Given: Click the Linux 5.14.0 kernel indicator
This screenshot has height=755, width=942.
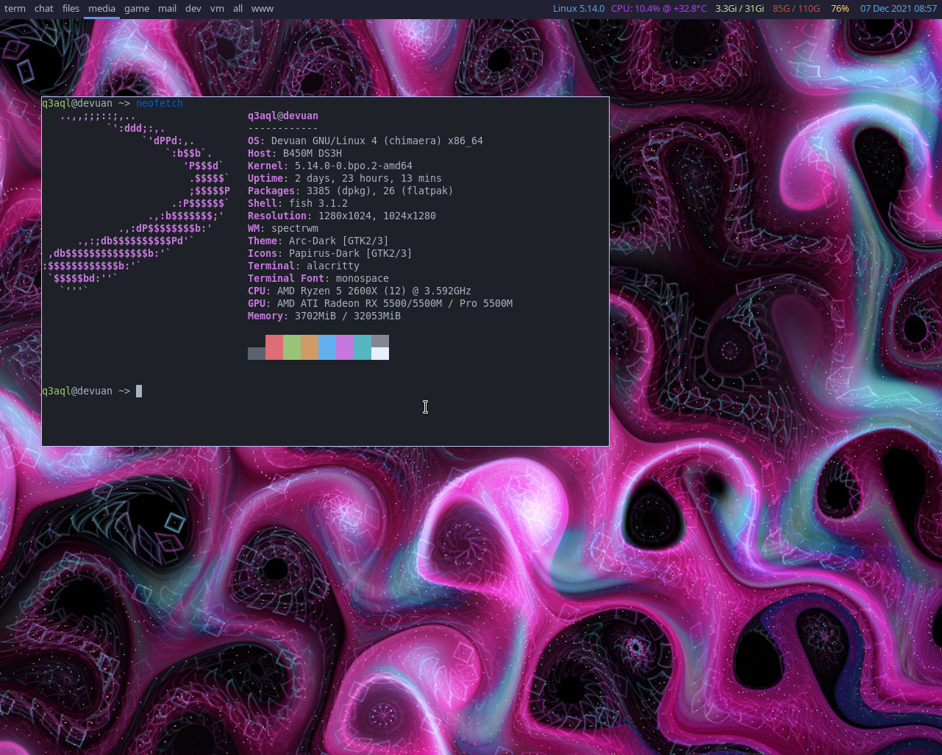Looking at the screenshot, I should pos(579,9).
